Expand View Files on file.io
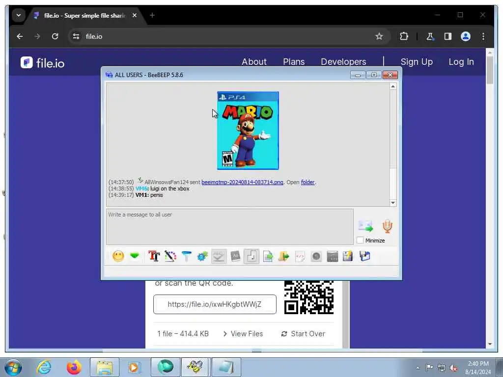This screenshot has height=377, width=503. point(243,334)
